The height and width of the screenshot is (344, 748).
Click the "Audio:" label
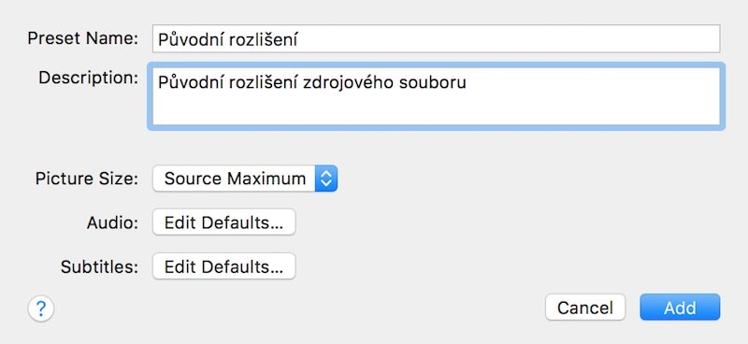click(x=112, y=222)
